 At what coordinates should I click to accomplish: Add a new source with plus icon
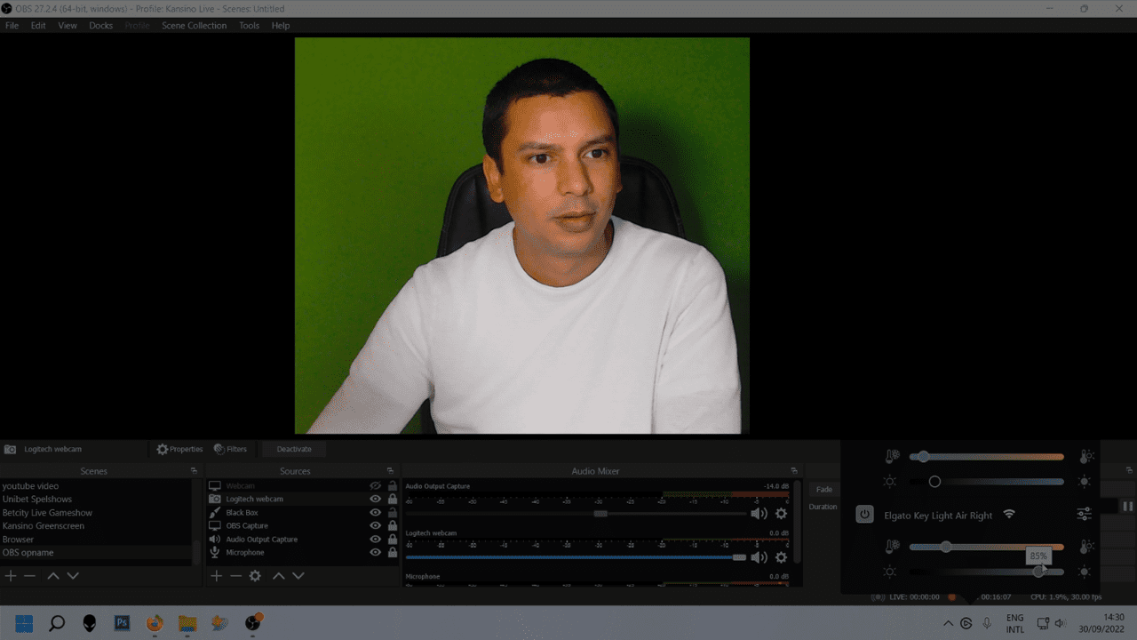[x=216, y=576]
